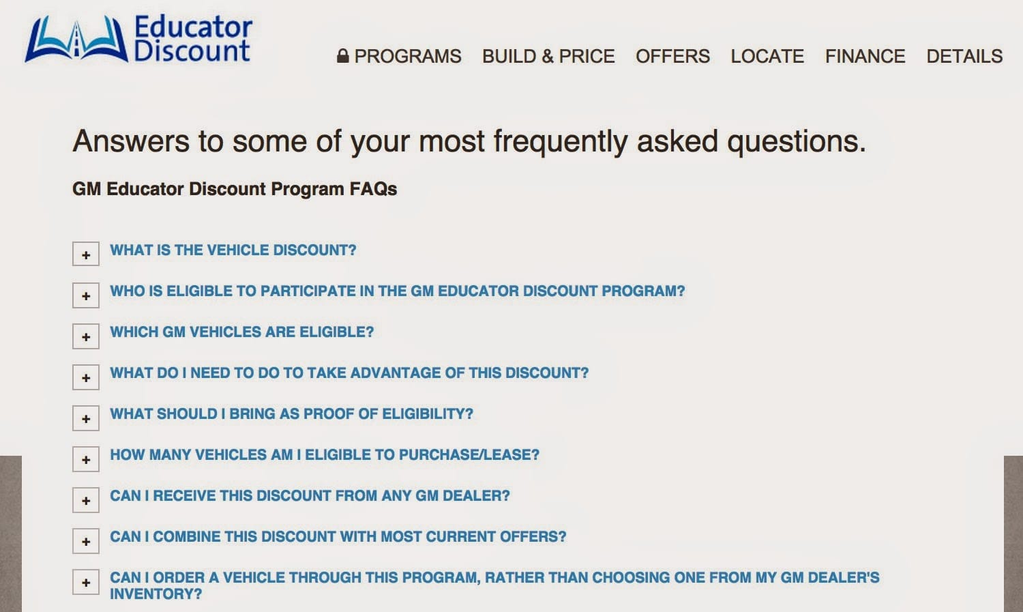The height and width of the screenshot is (612, 1023).
Task: Toggle plus box for taking advantage of discount
Action: coord(86,377)
